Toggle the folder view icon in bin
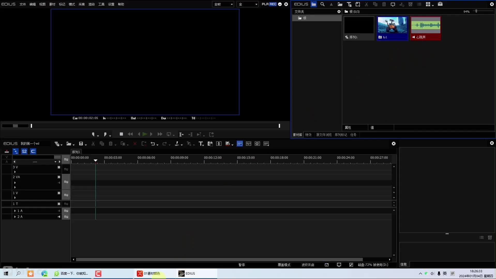 314,4
